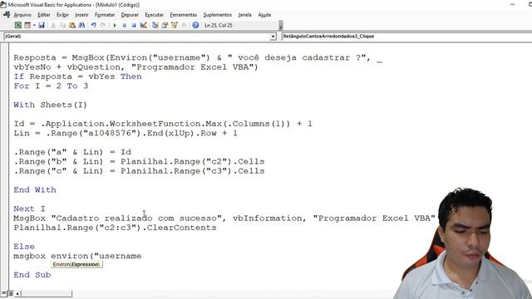Click the 'Next I' line
Image resolution: width=532 pixels, height=299 pixels.
tap(30, 208)
